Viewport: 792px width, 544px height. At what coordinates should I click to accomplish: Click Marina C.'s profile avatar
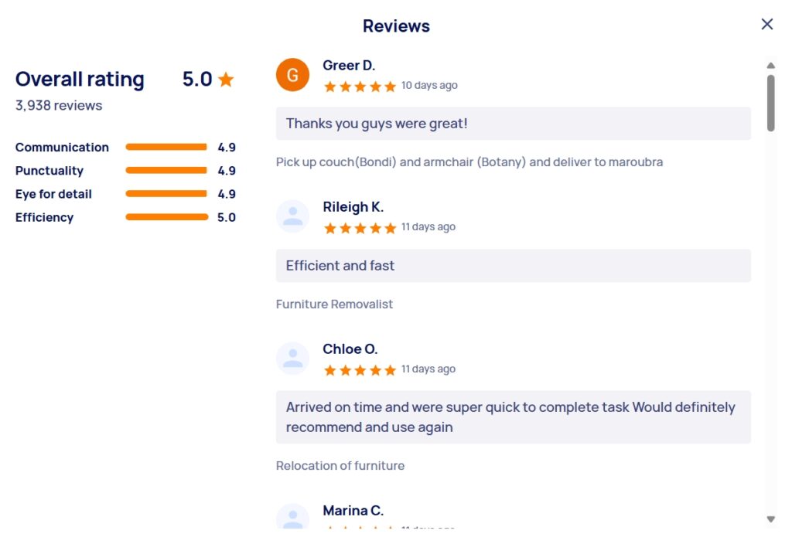(x=292, y=516)
